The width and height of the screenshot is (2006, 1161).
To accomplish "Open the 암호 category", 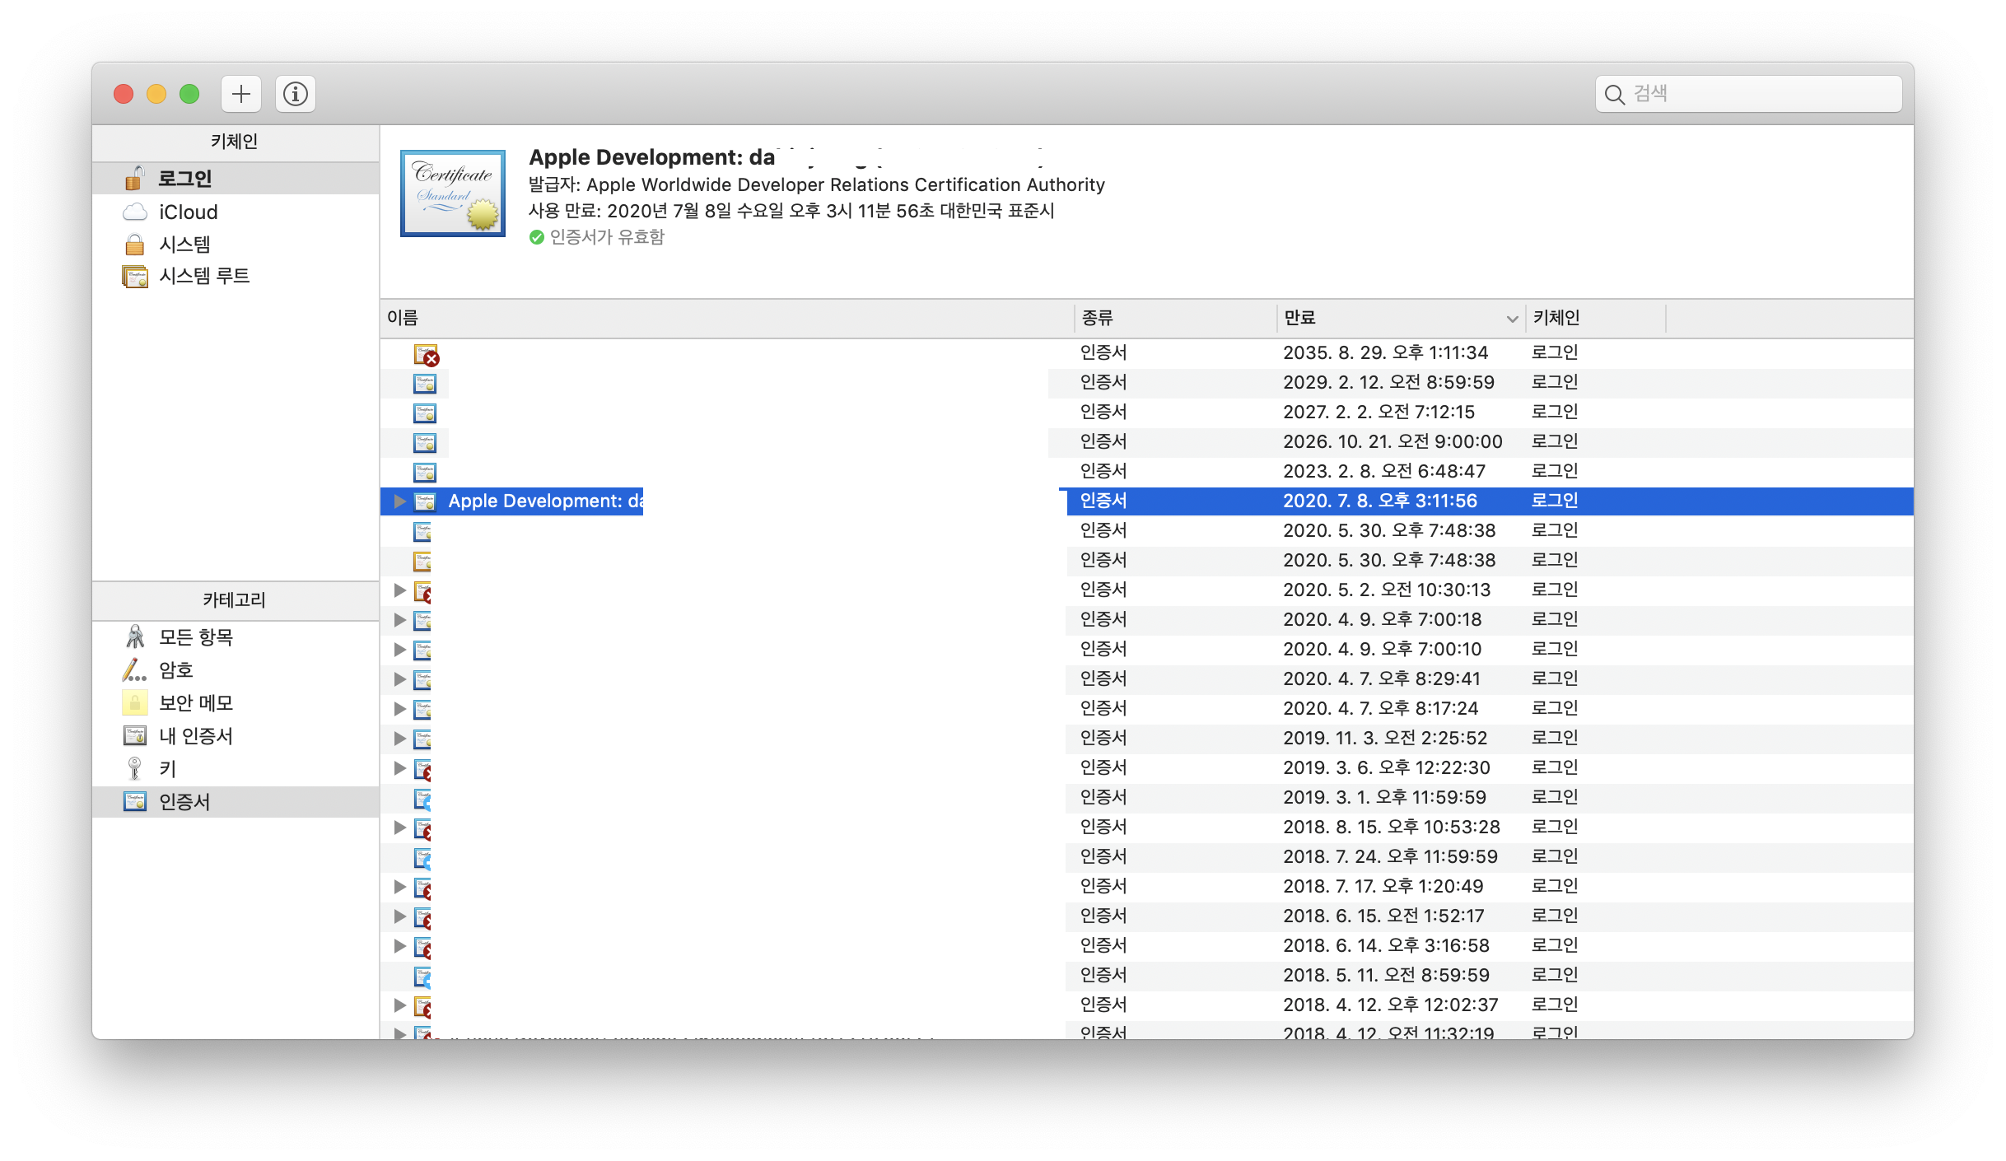I will (x=175, y=670).
